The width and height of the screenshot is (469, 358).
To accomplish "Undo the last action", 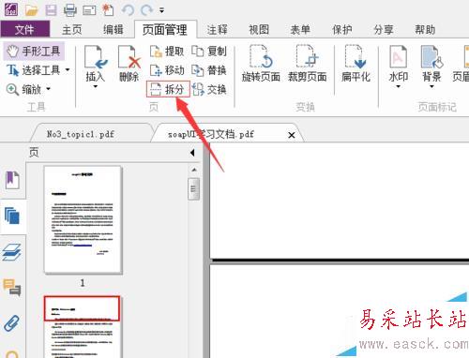I will [128, 10].
